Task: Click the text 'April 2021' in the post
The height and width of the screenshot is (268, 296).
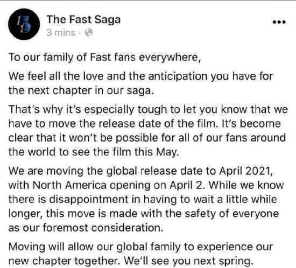Action: pos(246,171)
